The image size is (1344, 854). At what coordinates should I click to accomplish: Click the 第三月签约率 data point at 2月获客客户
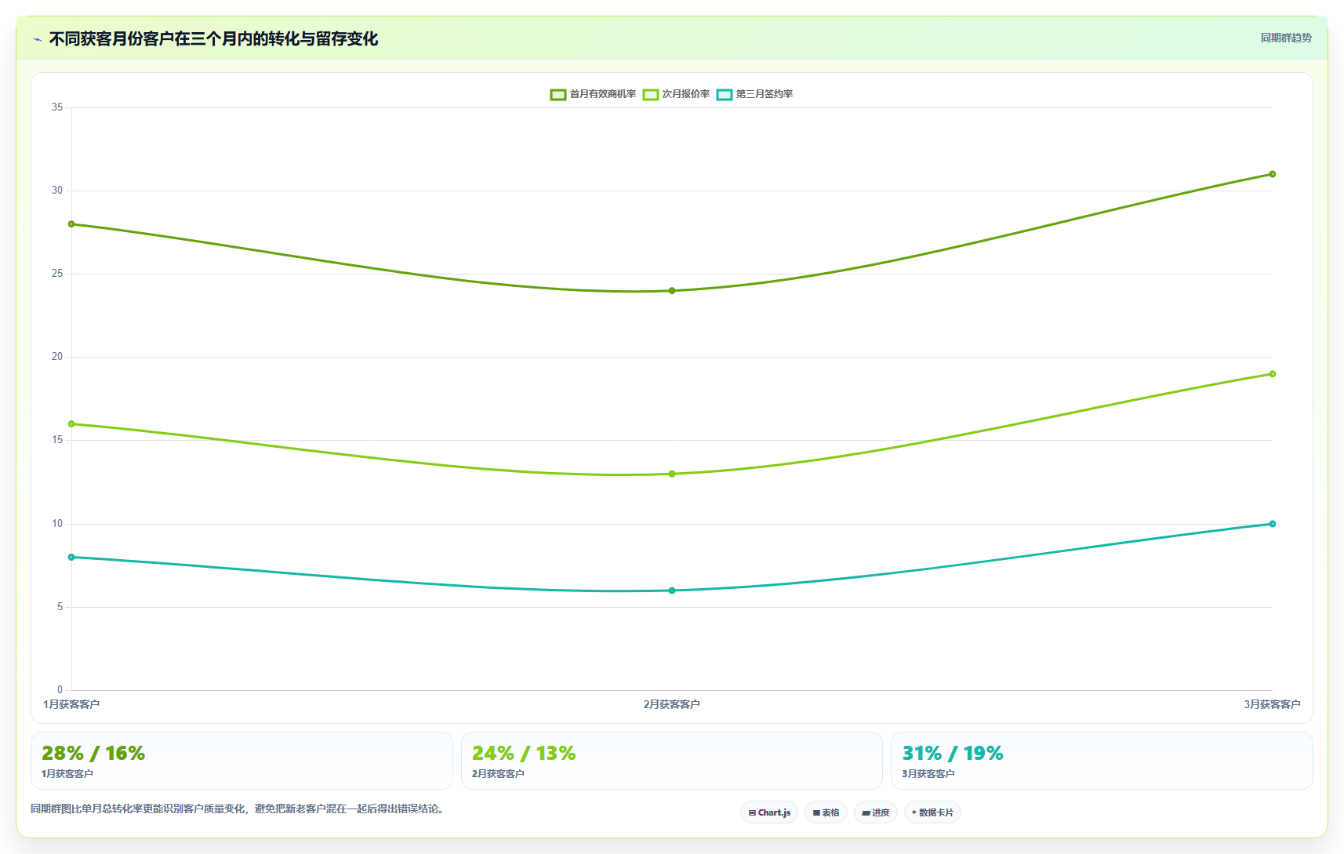(x=672, y=591)
